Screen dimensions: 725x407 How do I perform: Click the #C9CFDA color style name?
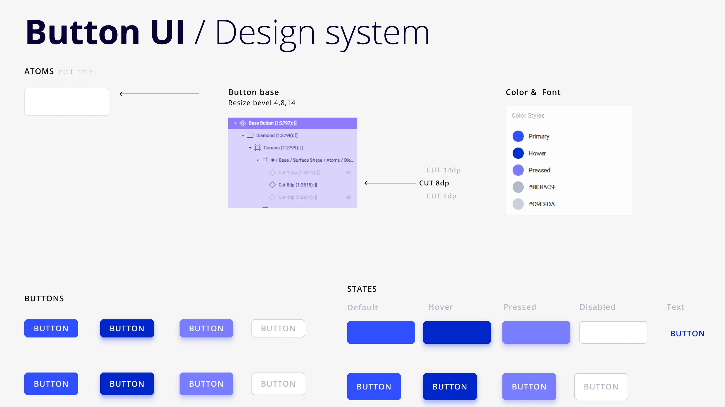[x=542, y=204]
